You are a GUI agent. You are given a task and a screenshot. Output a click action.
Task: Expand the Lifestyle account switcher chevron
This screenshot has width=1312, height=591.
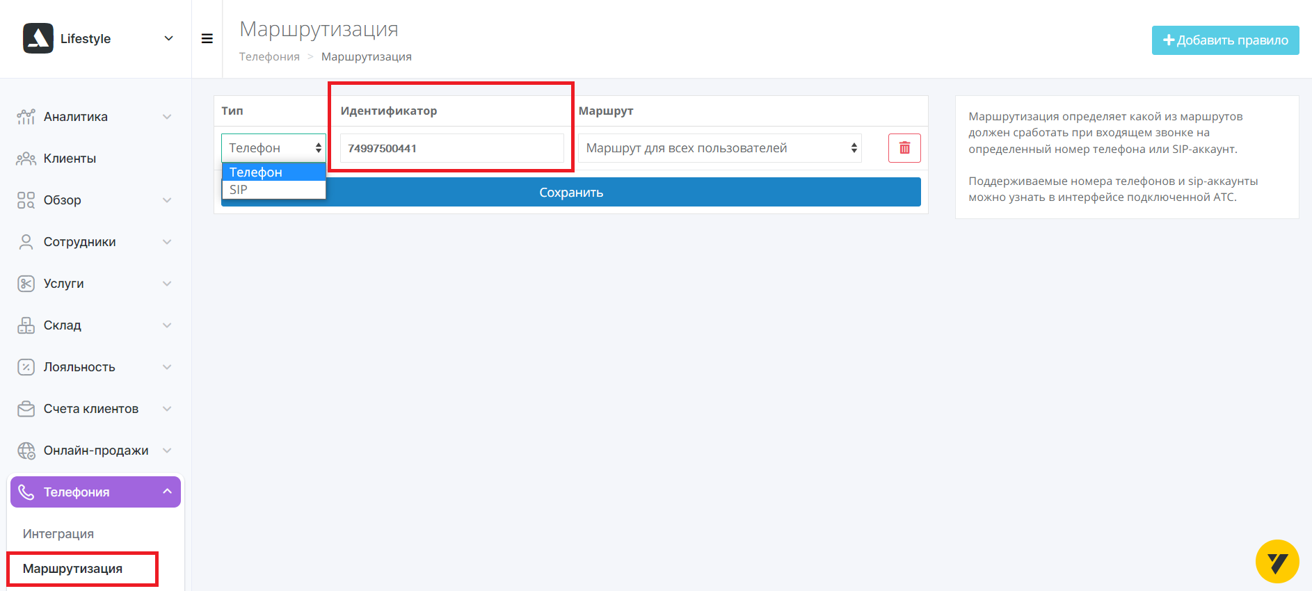coord(168,39)
